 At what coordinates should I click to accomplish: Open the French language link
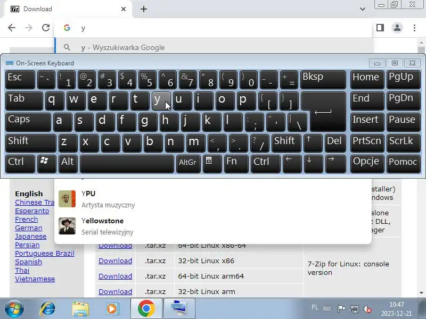tap(26, 219)
